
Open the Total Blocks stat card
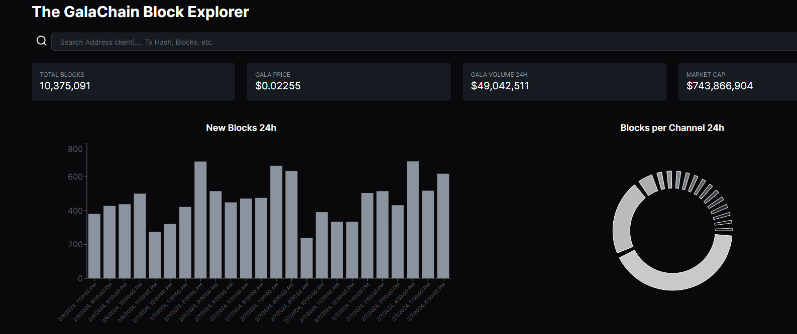133,82
